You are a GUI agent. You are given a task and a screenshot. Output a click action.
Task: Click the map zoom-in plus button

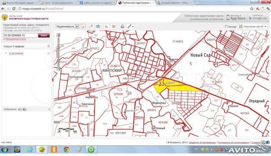pyautogui.click(x=58, y=35)
